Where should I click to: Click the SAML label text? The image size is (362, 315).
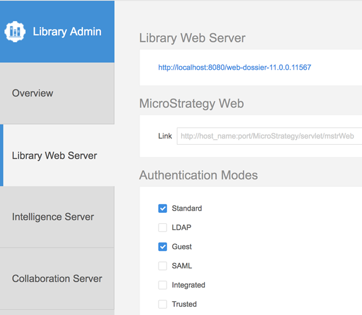click(182, 266)
